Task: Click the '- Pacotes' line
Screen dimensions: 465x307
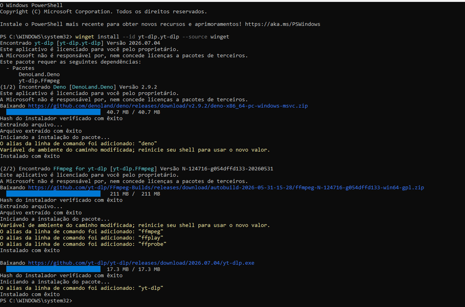Action: point(20,68)
